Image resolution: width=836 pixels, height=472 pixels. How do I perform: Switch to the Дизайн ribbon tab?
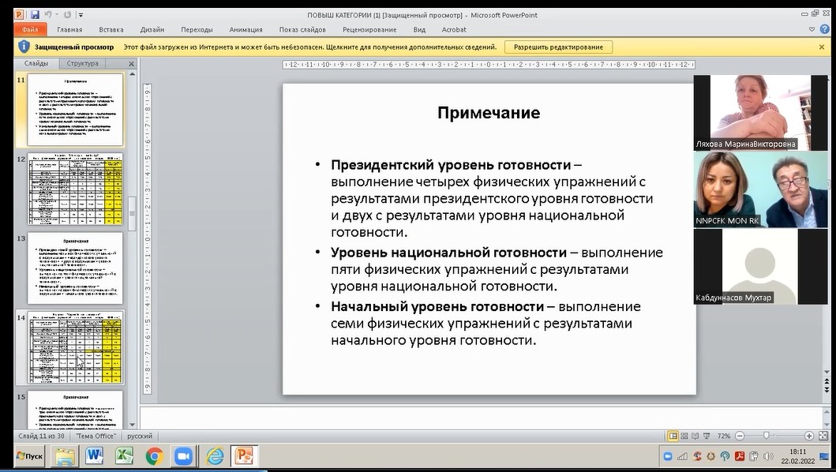coord(152,29)
